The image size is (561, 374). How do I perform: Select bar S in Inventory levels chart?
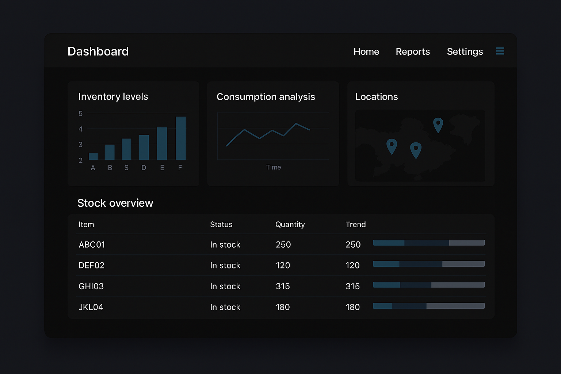(x=126, y=149)
